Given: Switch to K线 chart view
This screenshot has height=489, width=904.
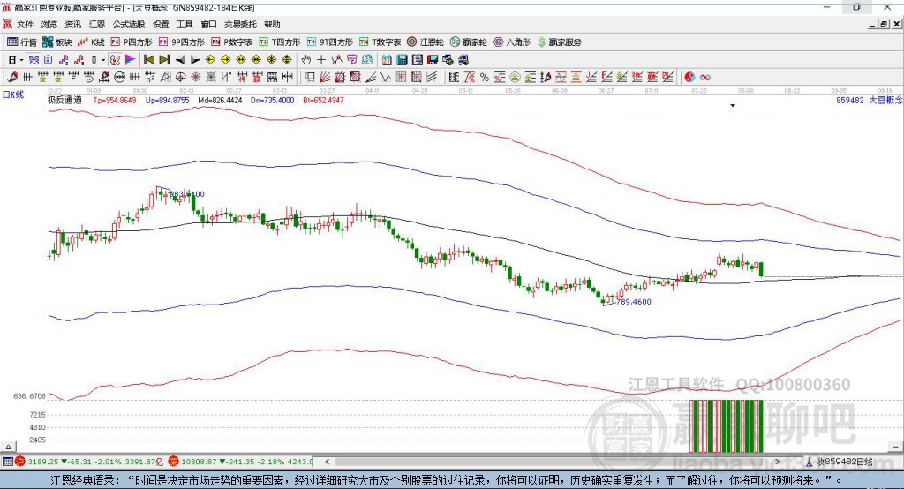Looking at the screenshot, I should click(91, 42).
